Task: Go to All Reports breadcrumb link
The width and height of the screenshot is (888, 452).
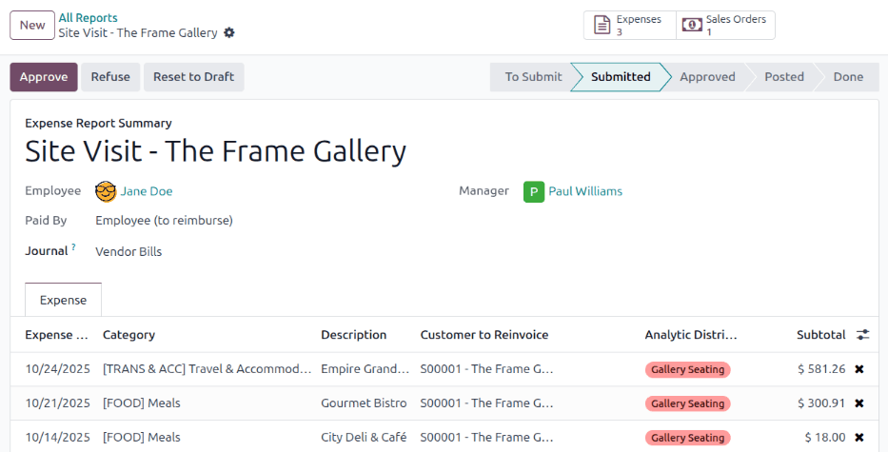Action: (89, 17)
